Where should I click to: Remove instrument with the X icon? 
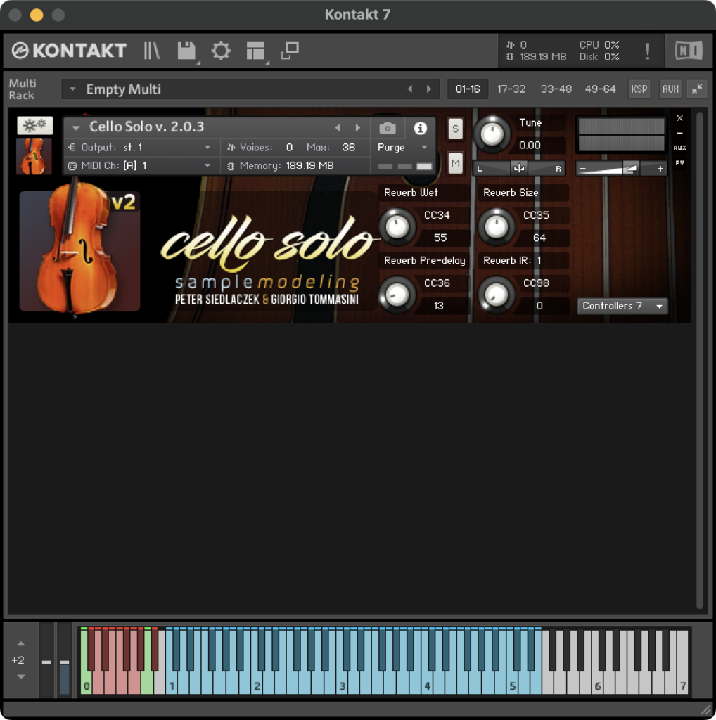(x=680, y=118)
